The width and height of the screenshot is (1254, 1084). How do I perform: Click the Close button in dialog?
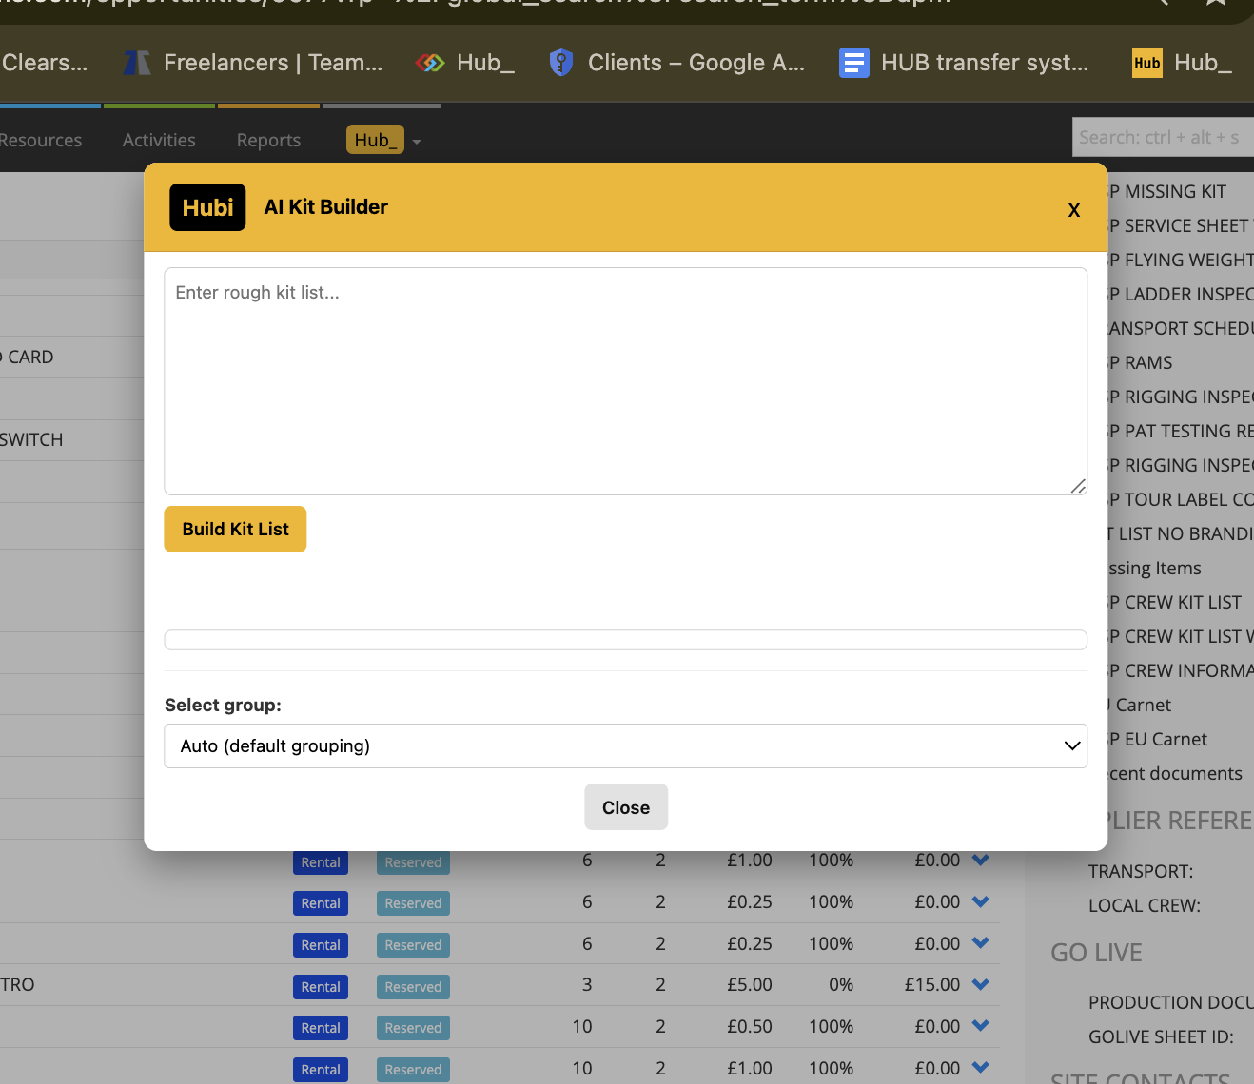pyautogui.click(x=626, y=807)
